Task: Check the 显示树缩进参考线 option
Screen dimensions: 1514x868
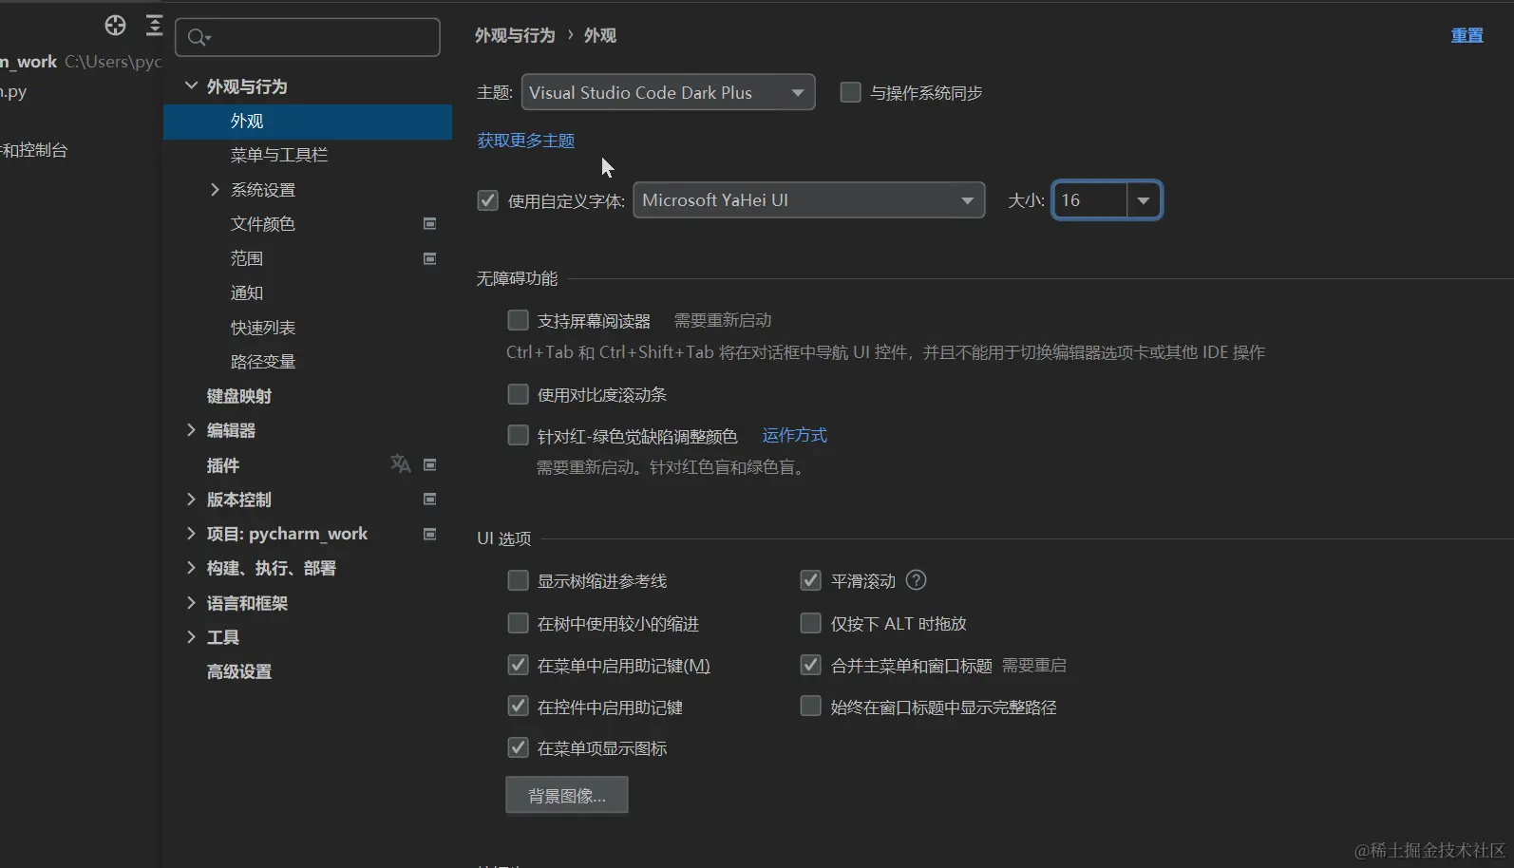Action: click(518, 580)
